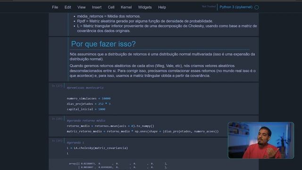The image size is (302, 170).
Task: Open the Kernel menu
Action: tap(126, 8)
